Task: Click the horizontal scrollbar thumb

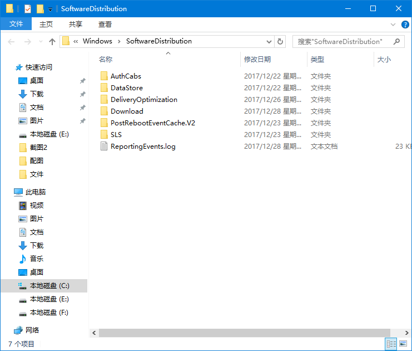Action: (x=244, y=333)
